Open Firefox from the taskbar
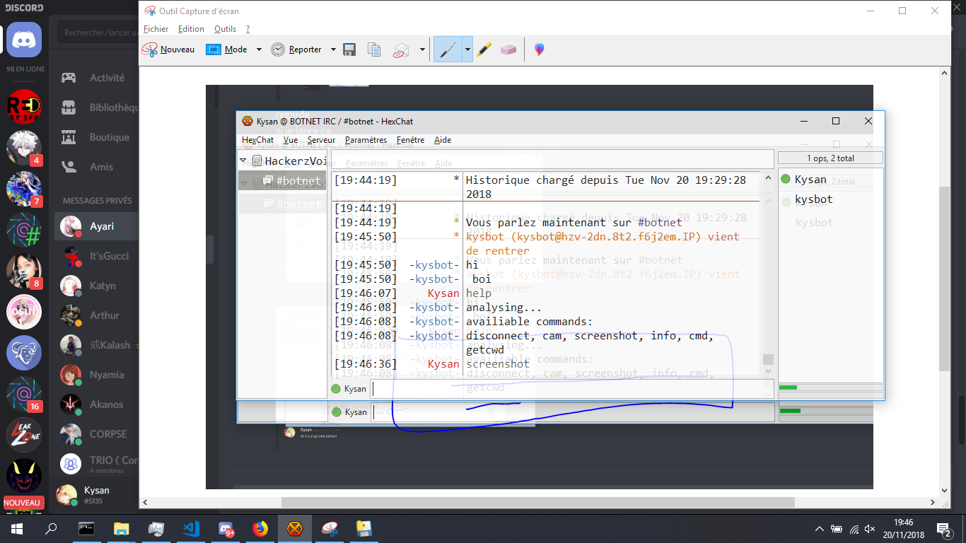Viewport: 966px width, 543px height. [x=260, y=528]
